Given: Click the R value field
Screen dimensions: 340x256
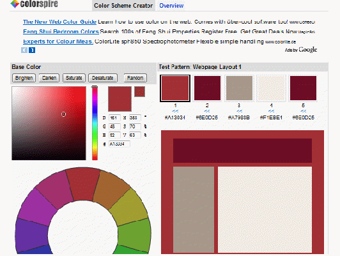Looking at the screenshot, I should pos(114,118).
